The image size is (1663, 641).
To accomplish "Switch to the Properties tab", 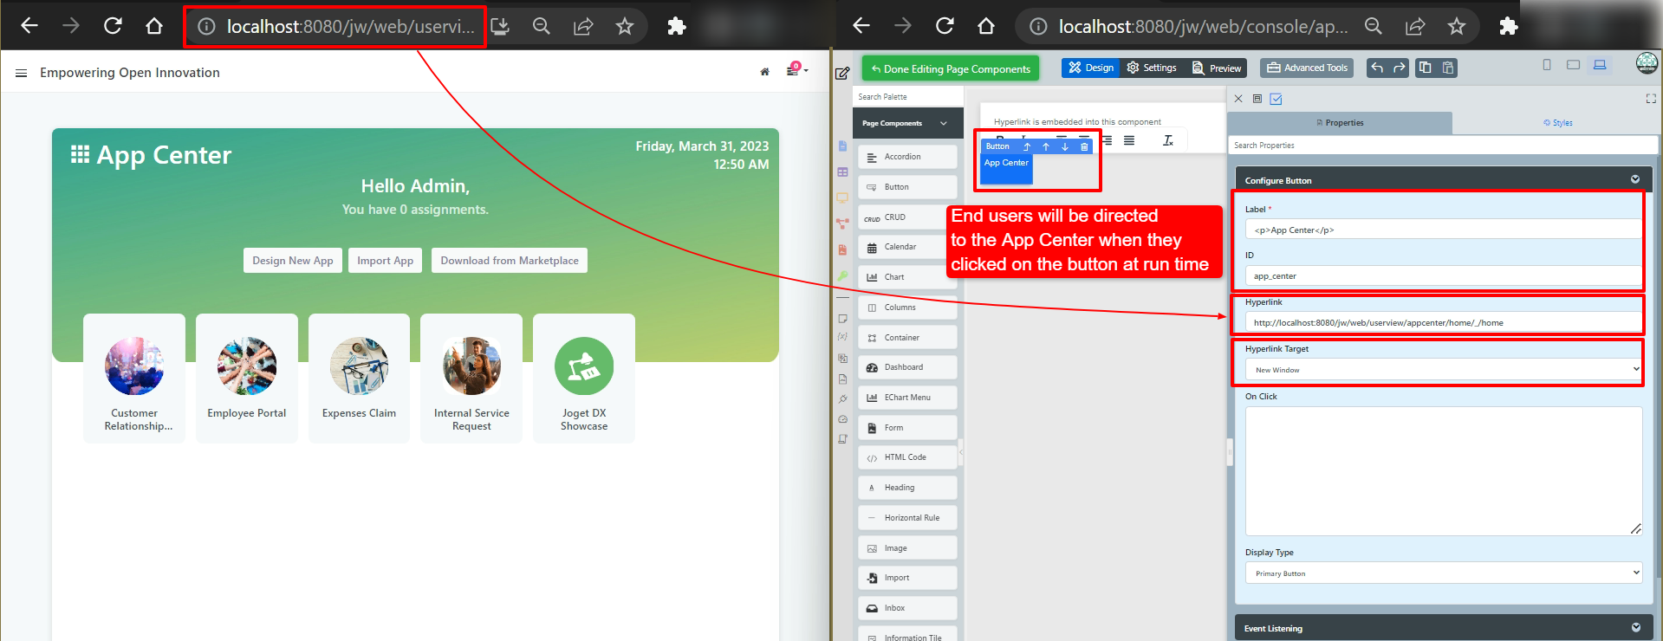I will coord(1340,123).
